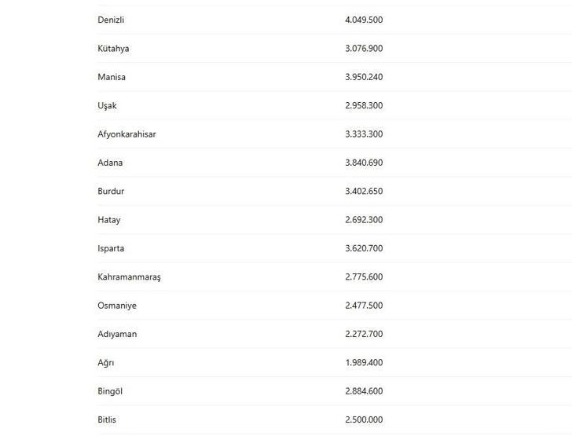572x436 pixels.
Task: Select Bitlis in the list
Action: pyautogui.click(x=107, y=420)
